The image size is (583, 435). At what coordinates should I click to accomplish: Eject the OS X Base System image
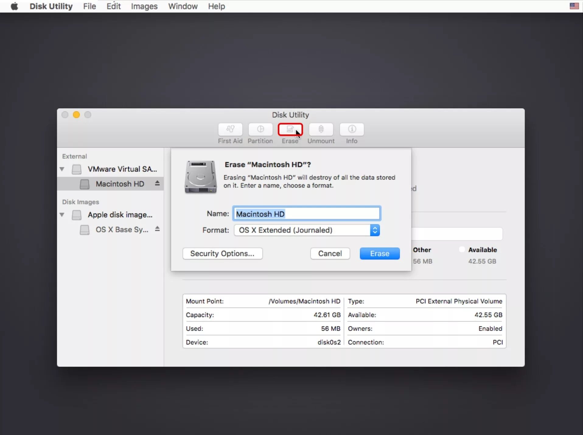[x=157, y=229]
